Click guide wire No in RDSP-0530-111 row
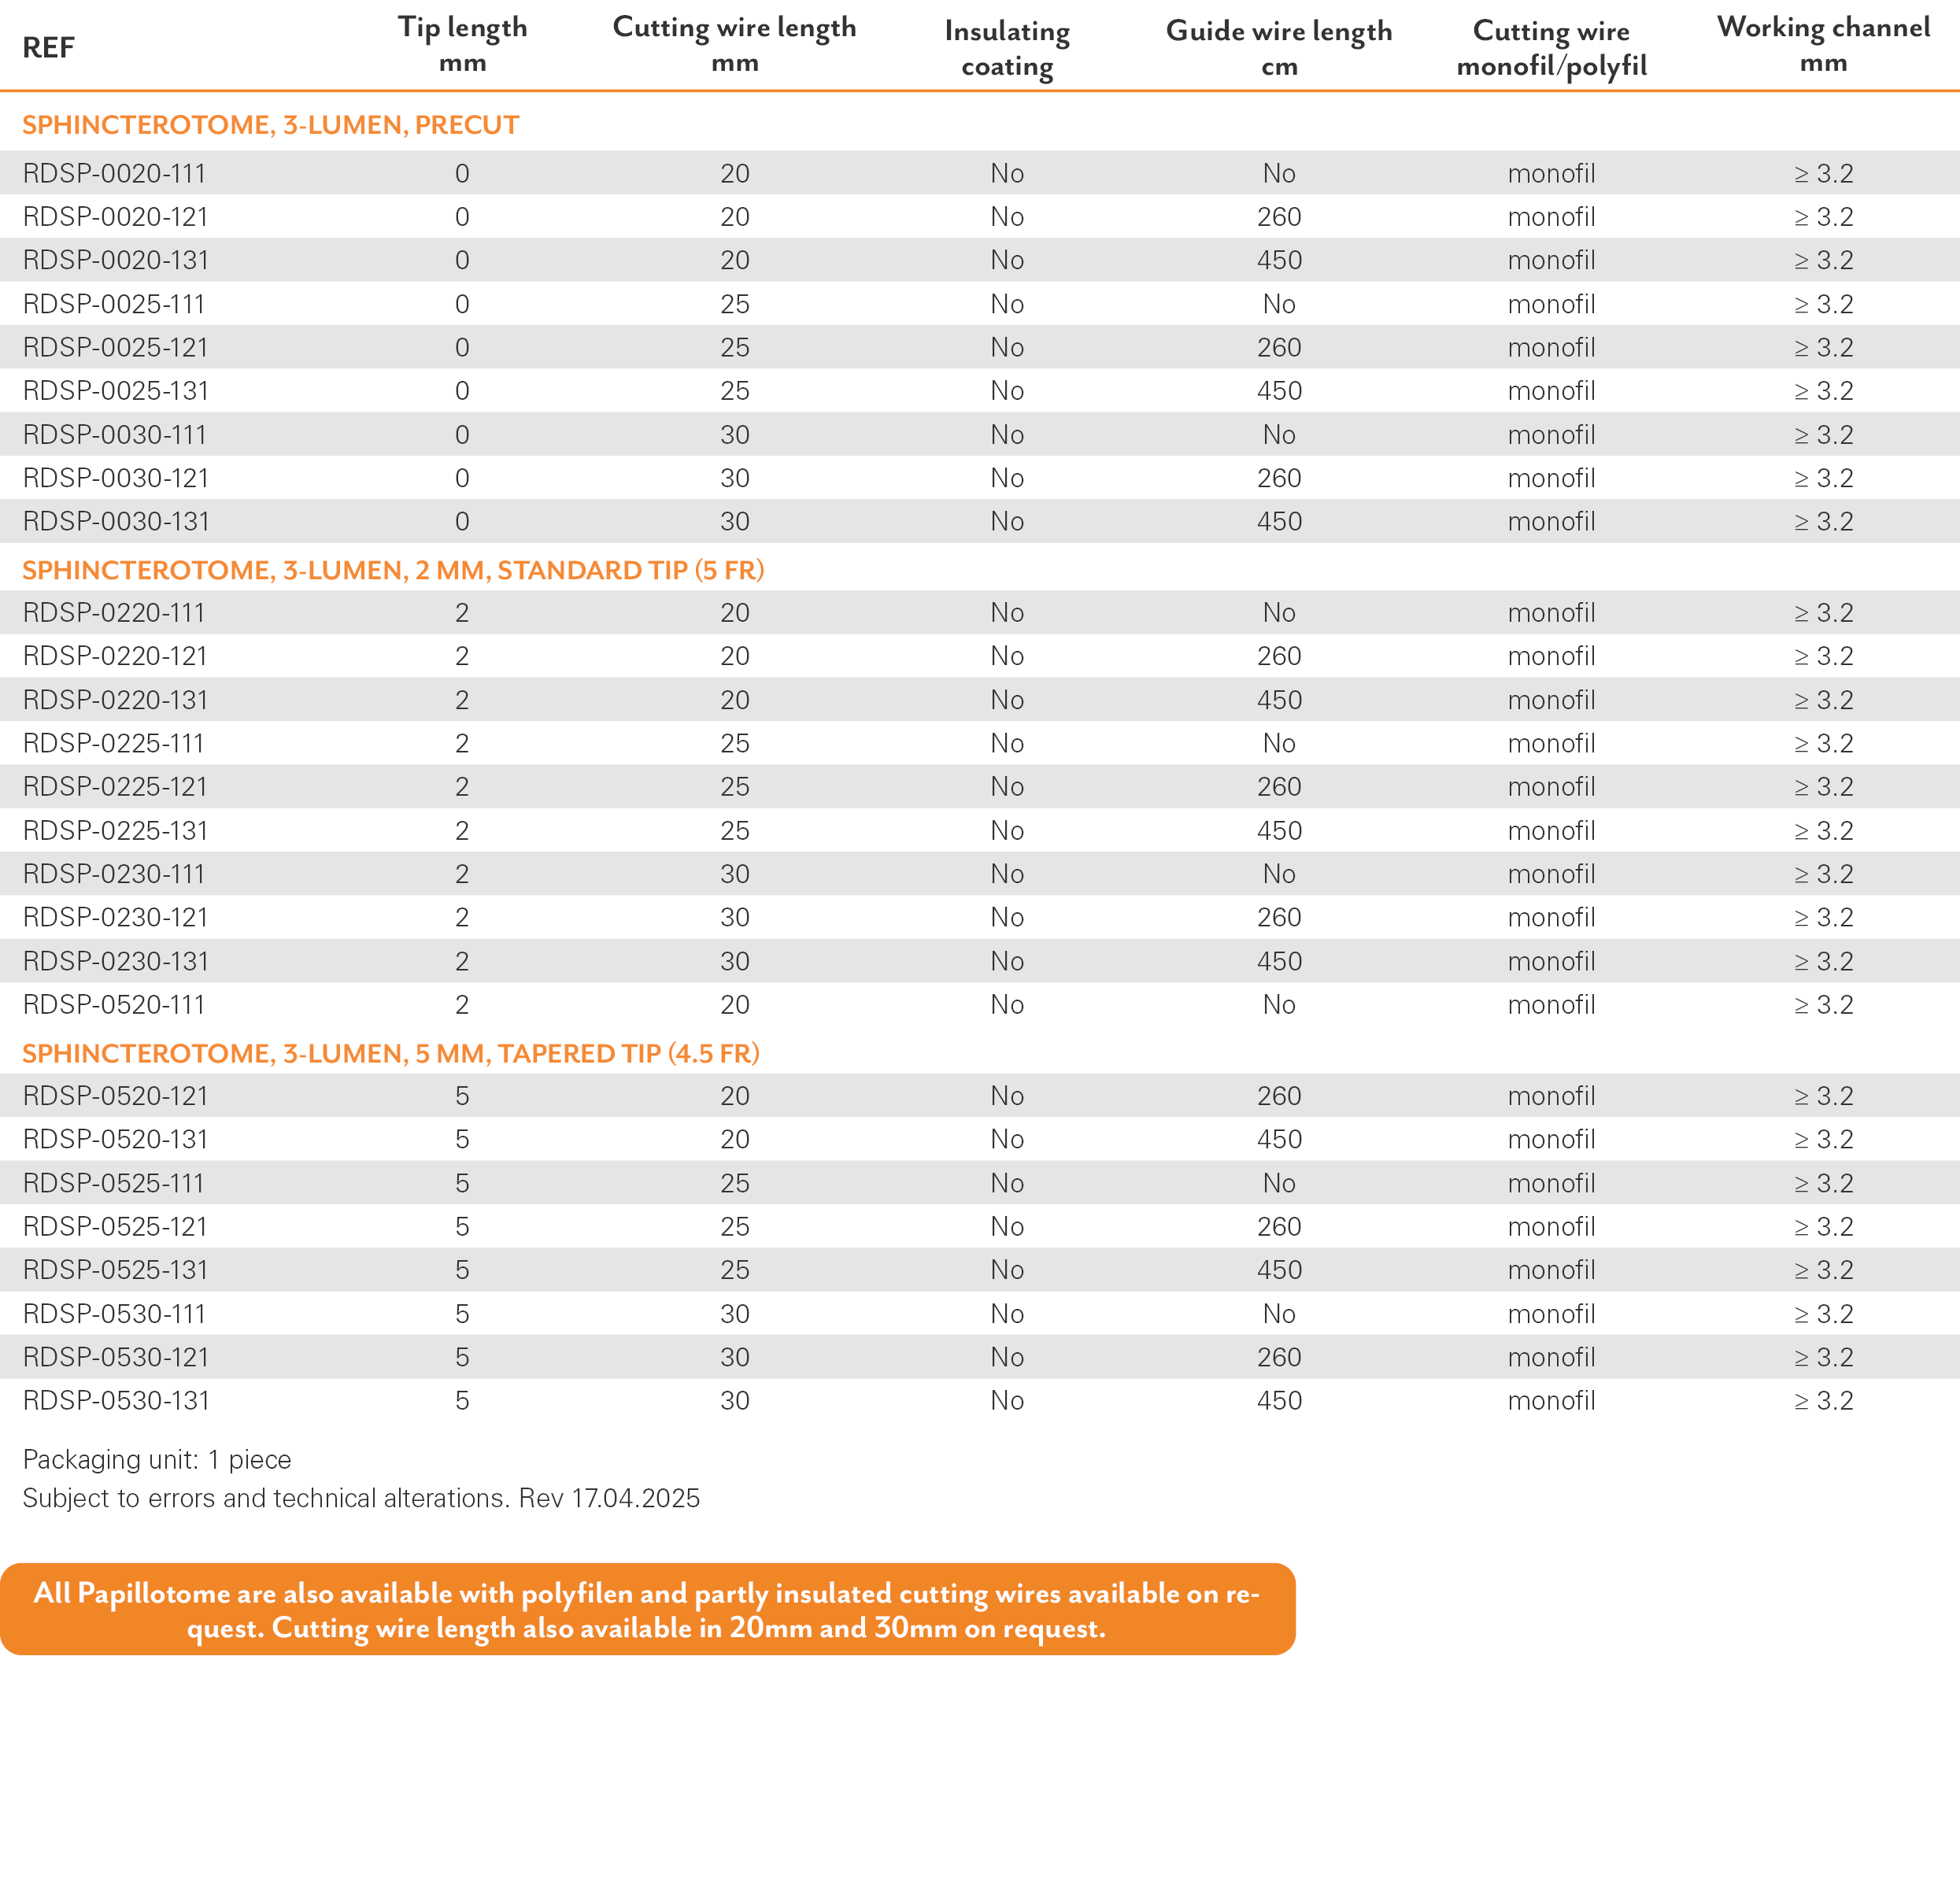1960x1889 pixels. (x=1279, y=1314)
